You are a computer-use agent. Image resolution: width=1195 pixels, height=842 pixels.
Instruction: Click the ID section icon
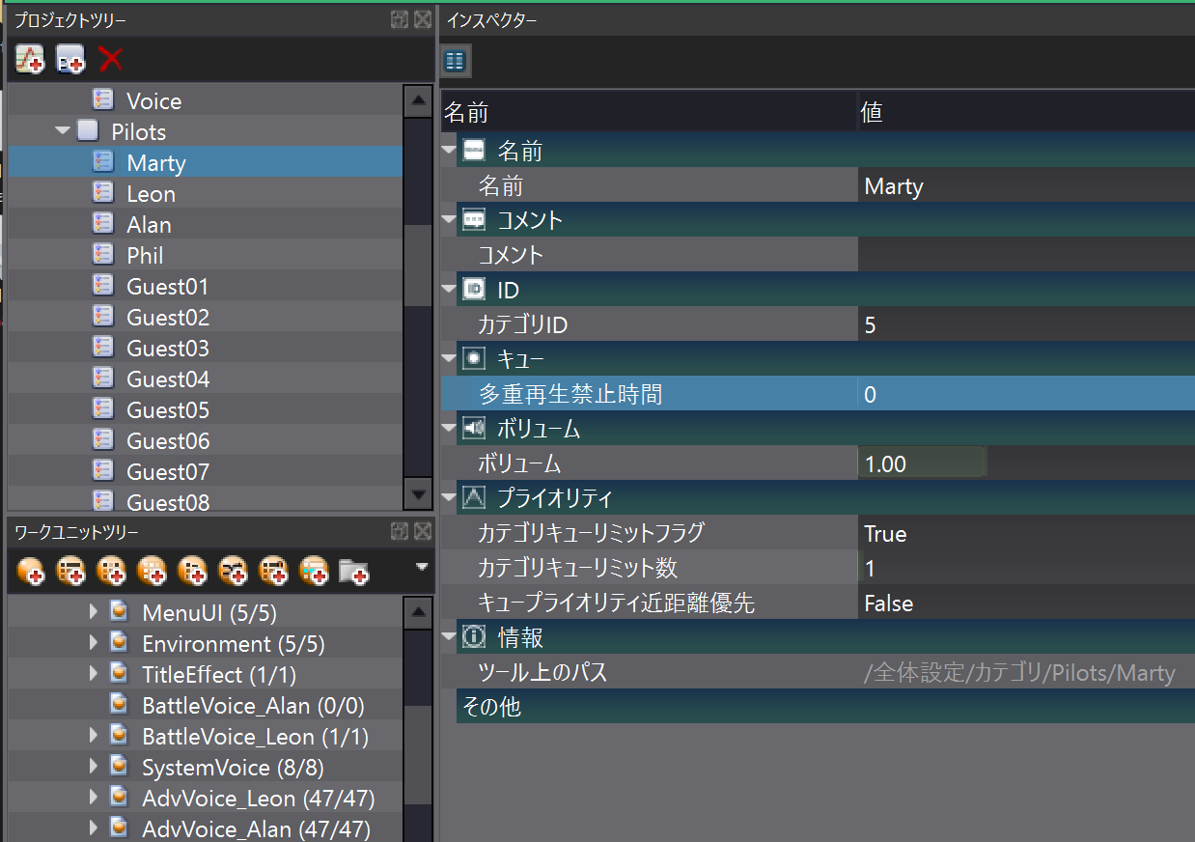(474, 290)
